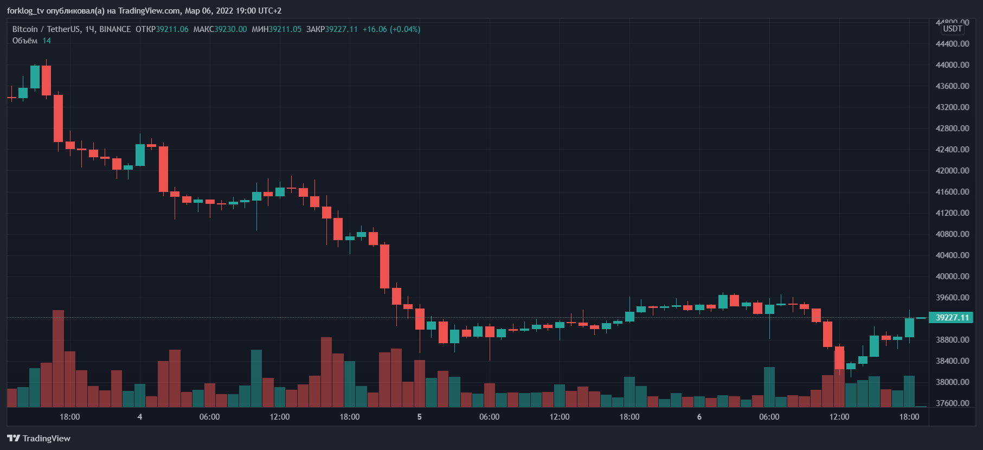Click the USDT currency label
Viewport: 983px width, 450px height.
coord(953,29)
